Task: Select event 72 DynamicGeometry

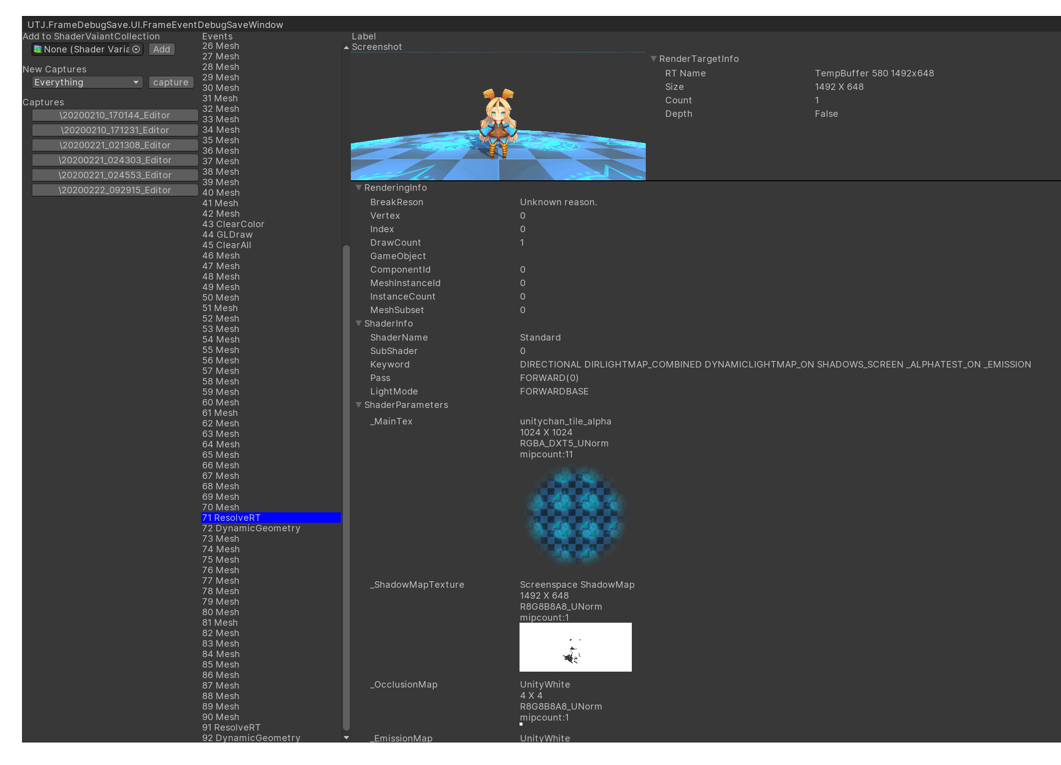Action: point(251,528)
